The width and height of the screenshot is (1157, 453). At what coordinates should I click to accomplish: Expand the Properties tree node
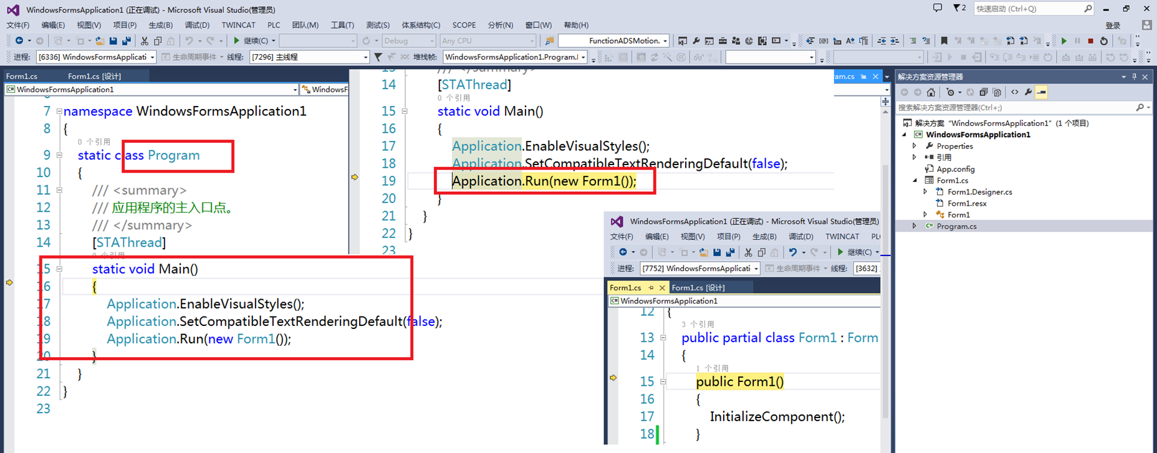click(915, 146)
